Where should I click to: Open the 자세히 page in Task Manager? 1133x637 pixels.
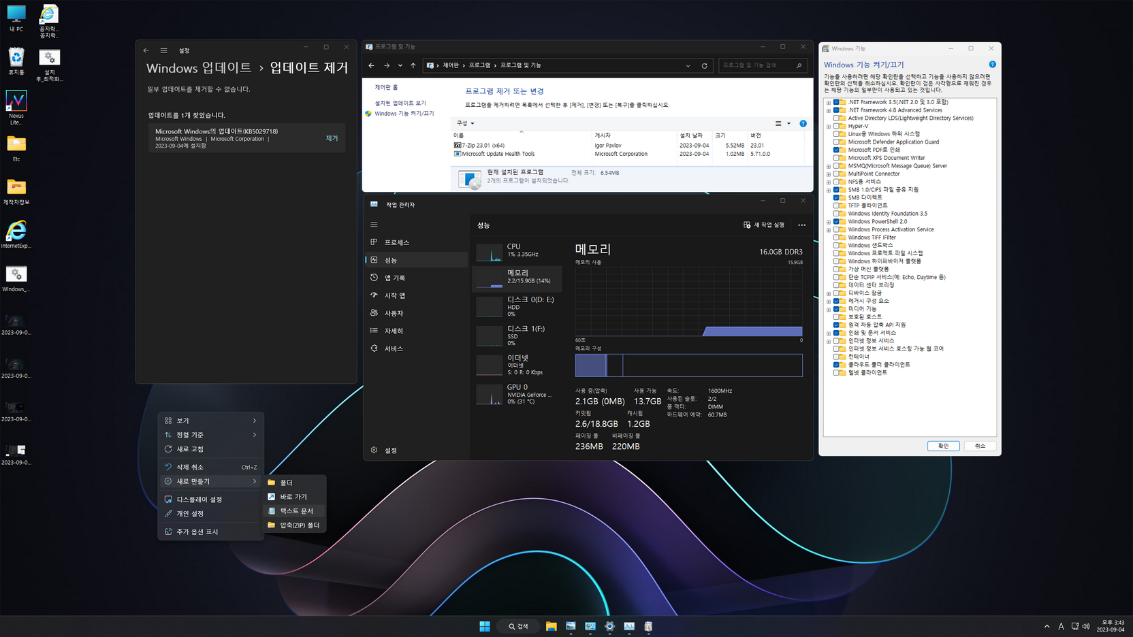click(x=416, y=331)
